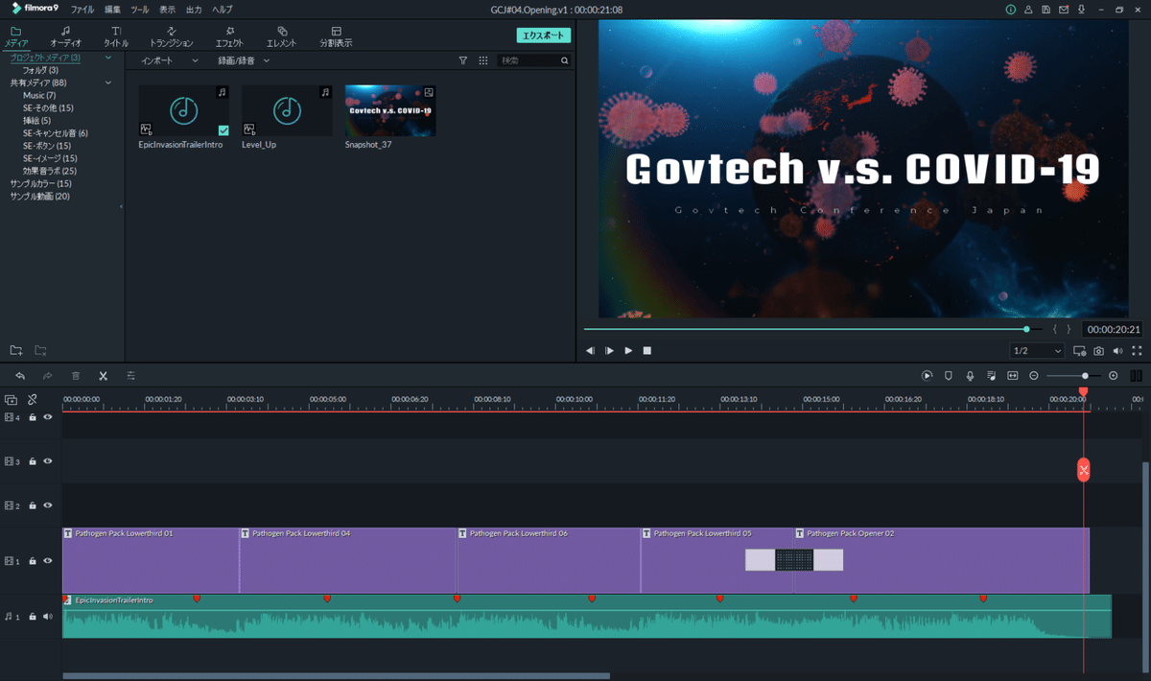Select the scissors split tool
The image size is (1151, 681).
104,376
